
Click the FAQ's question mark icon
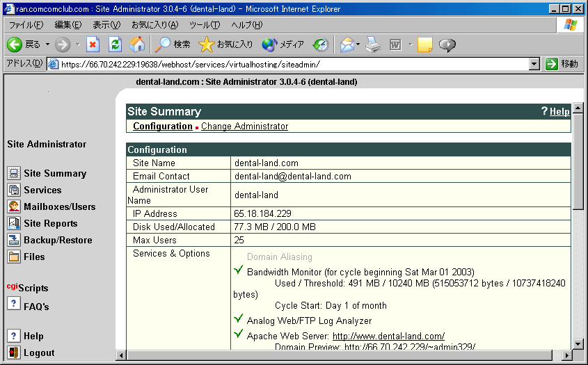[13, 303]
